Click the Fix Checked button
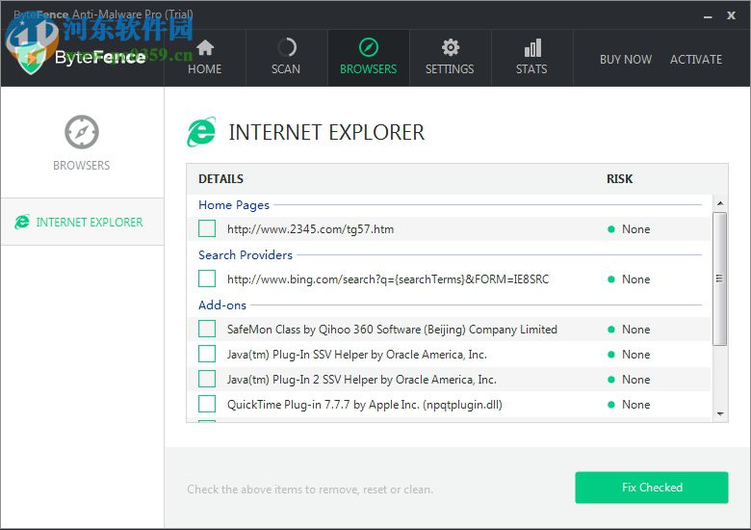Image resolution: width=751 pixels, height=530 pixels. pos(652,488)
